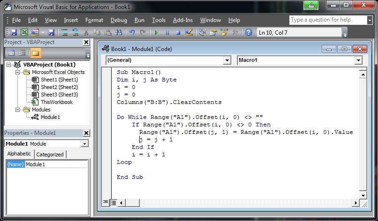Open the Run menu
This screenshot has height=221, width=378.
pos(139,20)
